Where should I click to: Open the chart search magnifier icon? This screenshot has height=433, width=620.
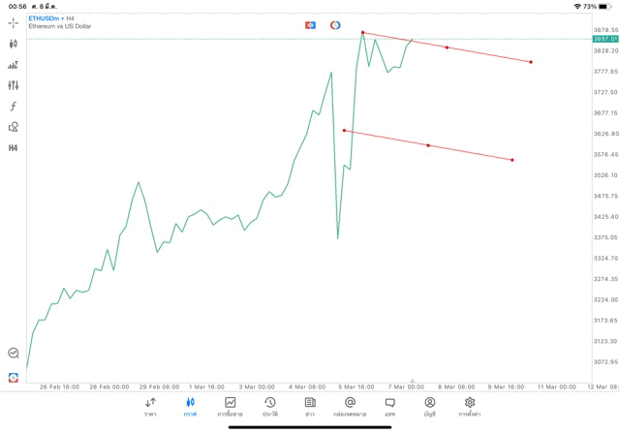point(14,354)
